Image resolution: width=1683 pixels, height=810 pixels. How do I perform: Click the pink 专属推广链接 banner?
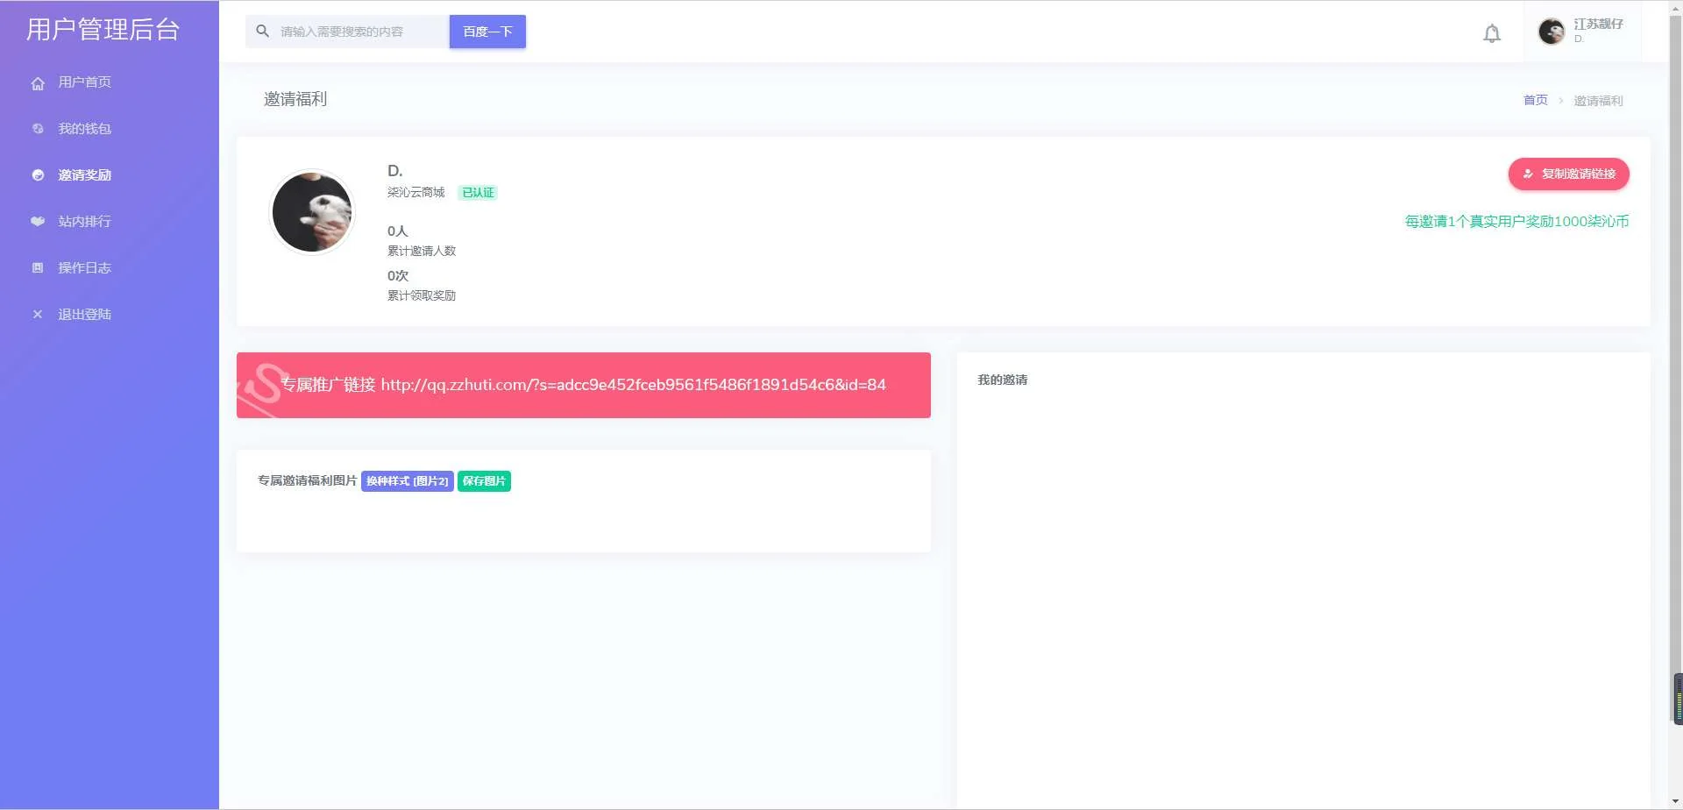583,385
